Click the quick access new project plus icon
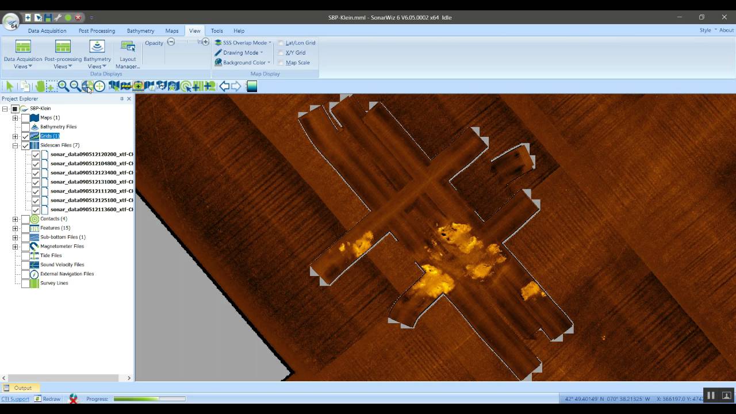This screenshot has height=414, width=736. coord(28,17)
